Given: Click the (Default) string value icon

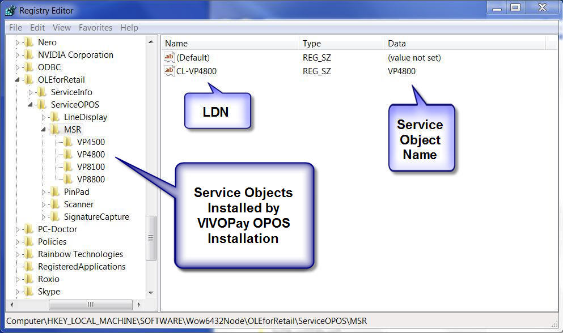Looking at the screenshot, I should tap(169, 57).
